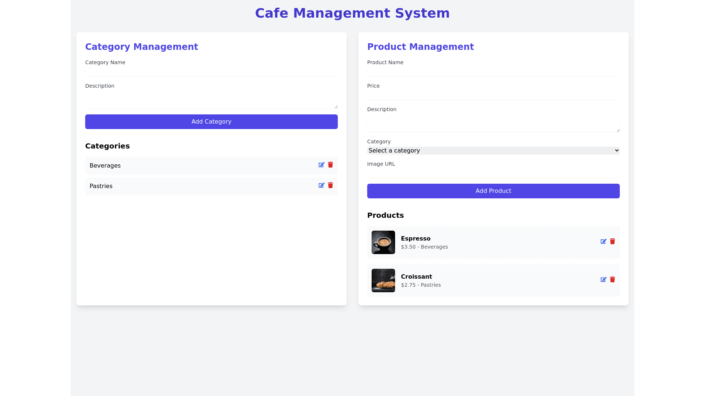Image resolution: width=705 pixels, height=396 pixels.
Task: Click into the Price field
Action: (493, 95)
